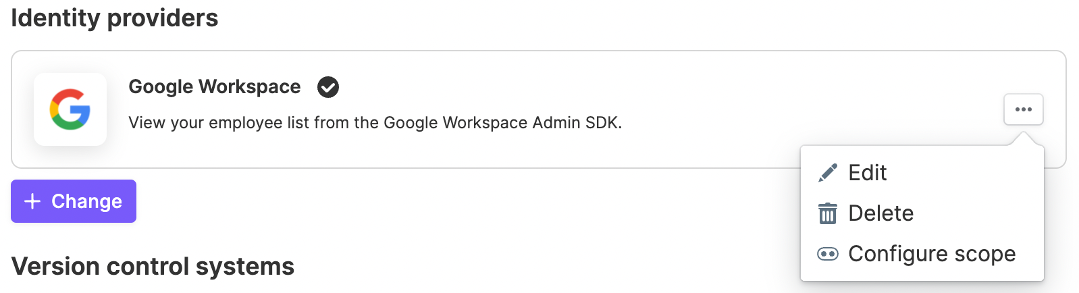Viewport: 1079px width, 293px height.
Task: Click the popup menu's pointer arrow
Action: [1024, 139]
